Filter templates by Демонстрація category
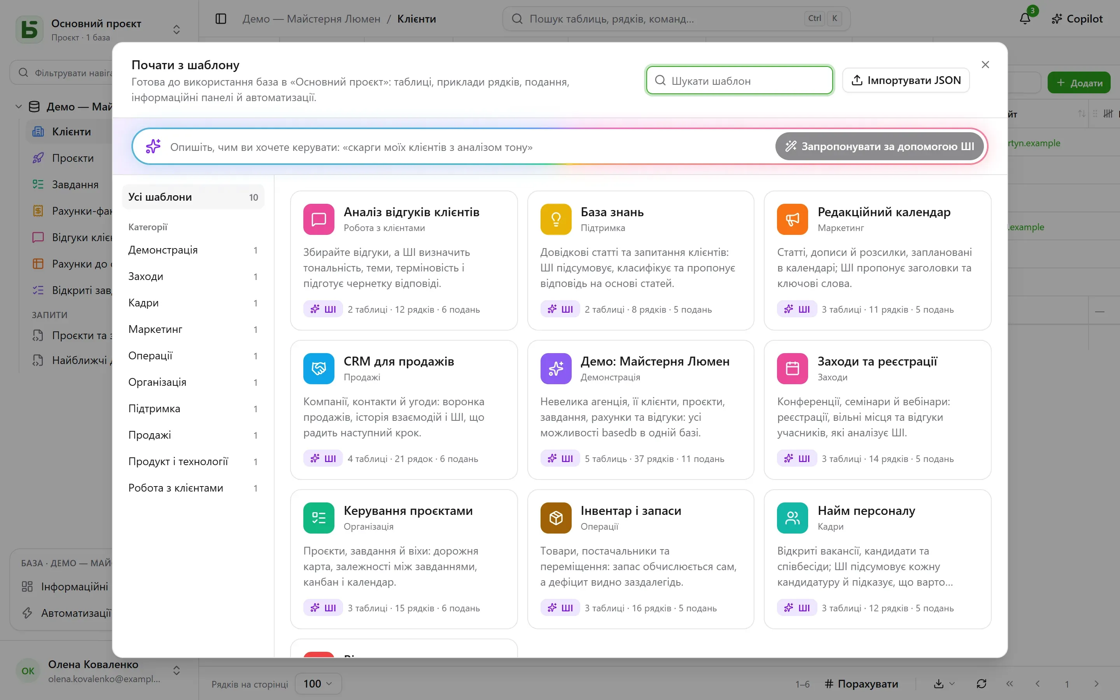Image resolution: width=1120 pixels, height=700 pixels. (x=193, y=250)
